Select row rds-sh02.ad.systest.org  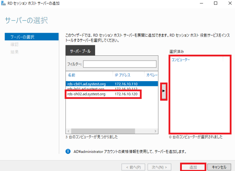click(x=112, y=94)
